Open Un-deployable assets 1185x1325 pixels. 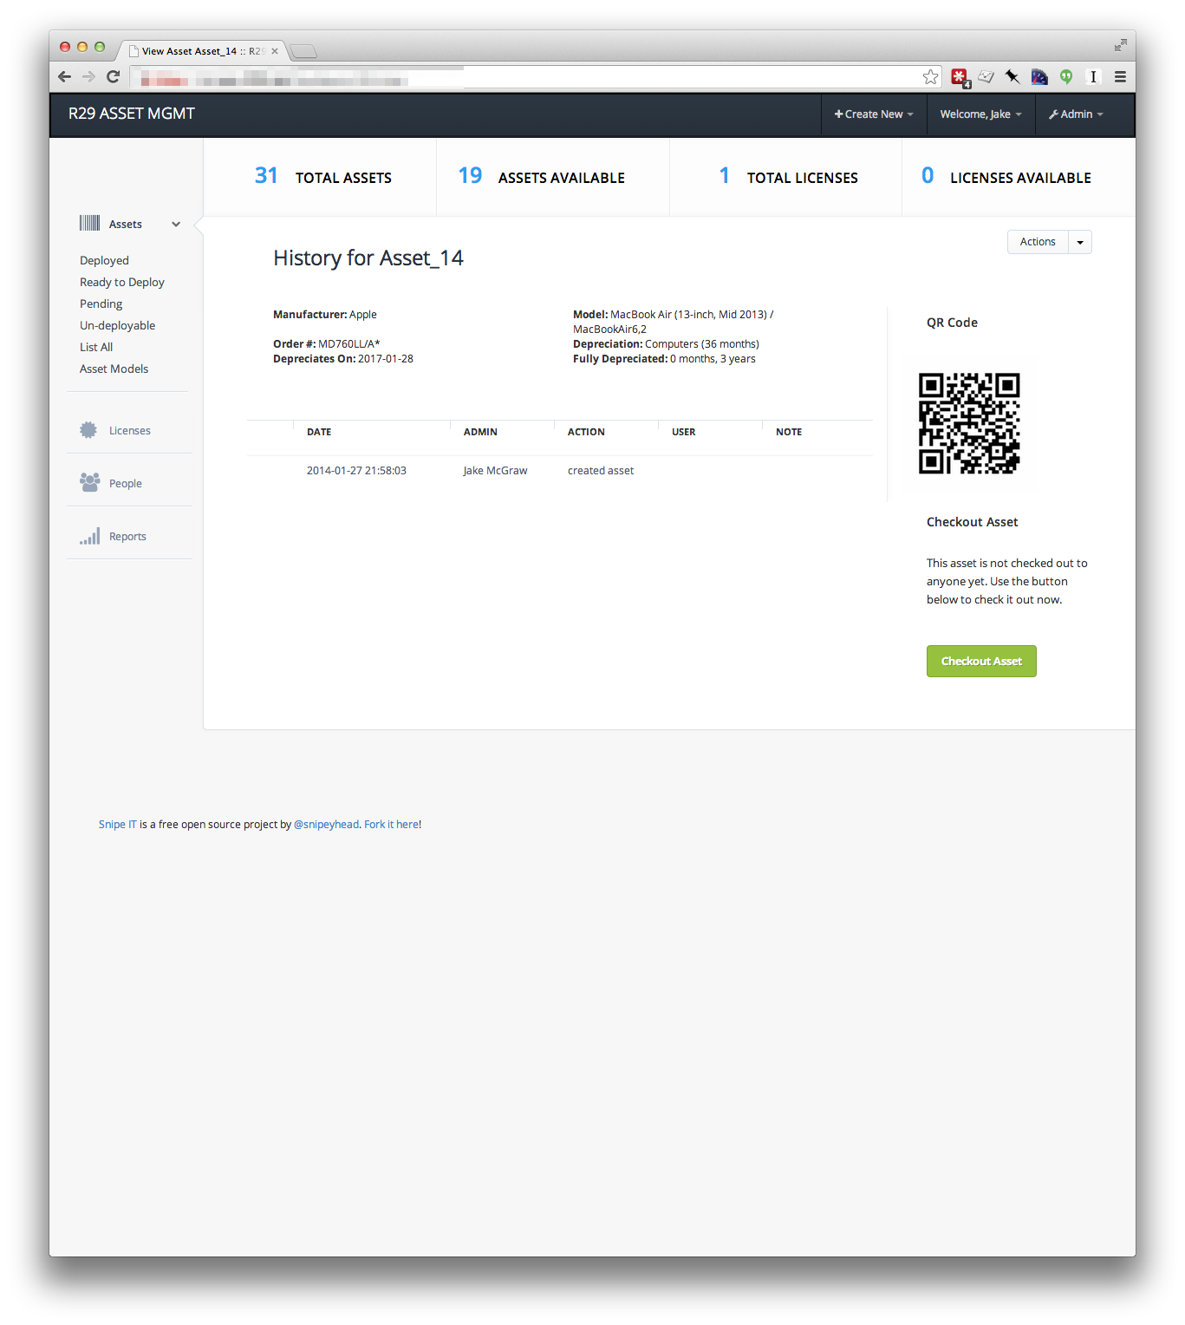(x=118, y=325)
